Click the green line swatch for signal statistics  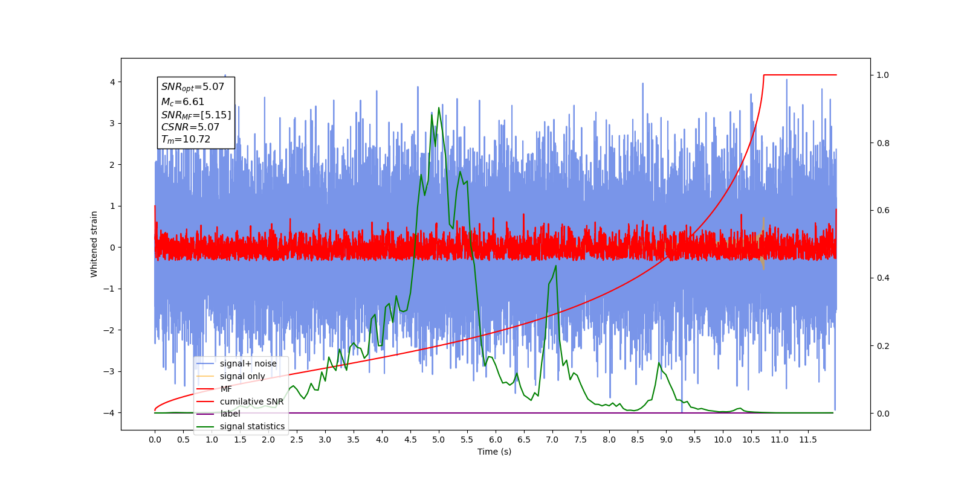[x=205, y=426]
